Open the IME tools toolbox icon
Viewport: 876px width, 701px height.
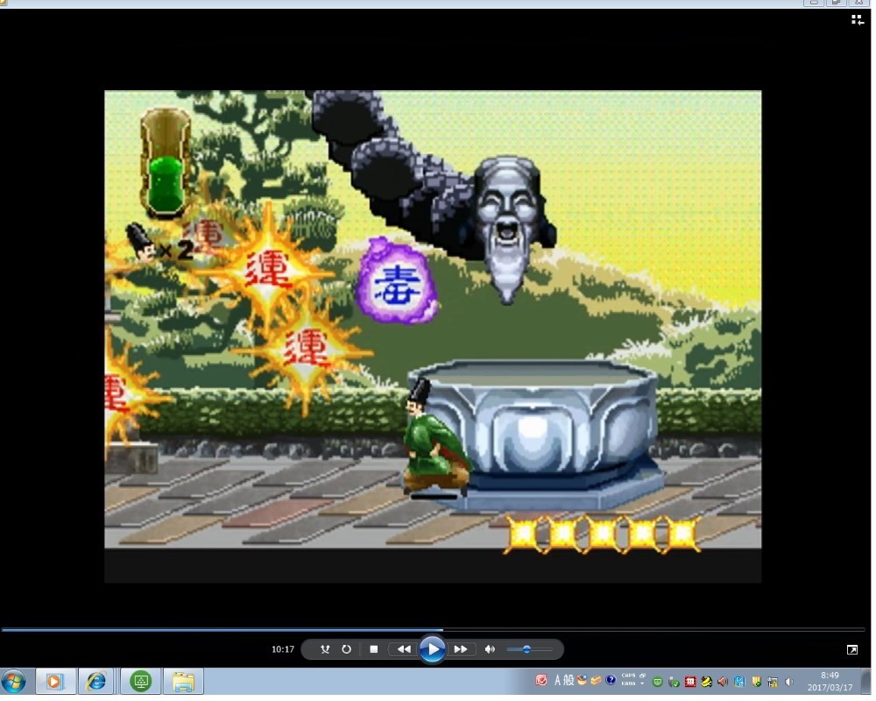pos(596,680)
